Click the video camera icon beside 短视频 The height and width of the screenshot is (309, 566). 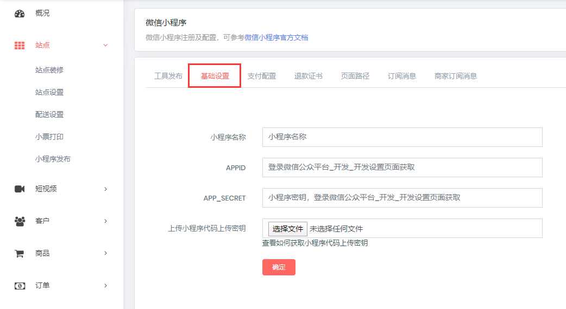click(20, 189)
